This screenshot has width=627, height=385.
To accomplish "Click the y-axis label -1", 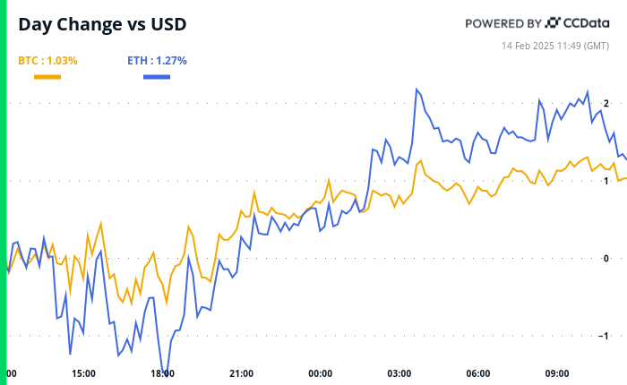I will point(605,336).
